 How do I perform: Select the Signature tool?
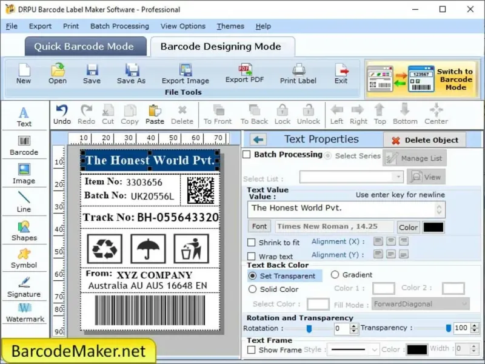click(x=24, y=287)
